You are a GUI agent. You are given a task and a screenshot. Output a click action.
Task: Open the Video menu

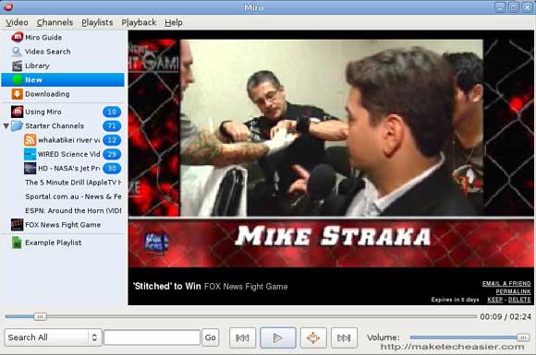click(x=17, y=22)
